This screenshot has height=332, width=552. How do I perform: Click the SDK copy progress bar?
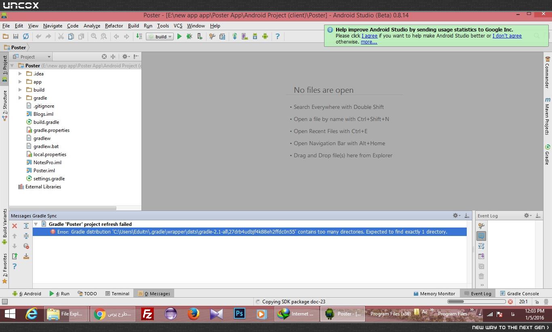click(476, 302)
